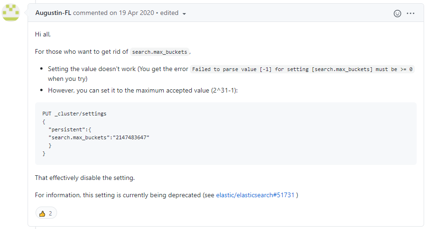This screenshot has width=426, height=229.
Task: Click the inline search.max_buckets code in the intro sentence
Action: [159, 52]
